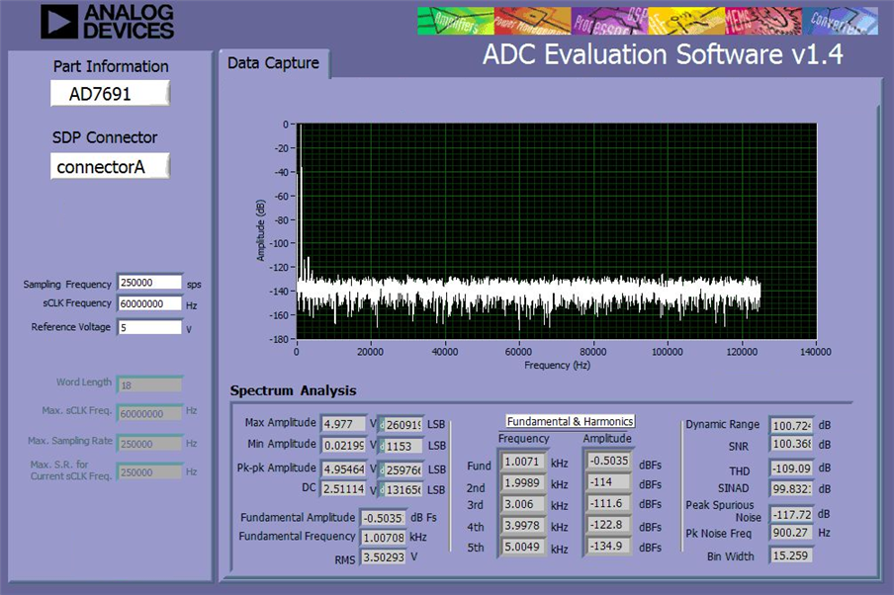The width and height of the screenshot is (894, 595).
Task: Click the MEMS banner image
Action: pos(763,21)
